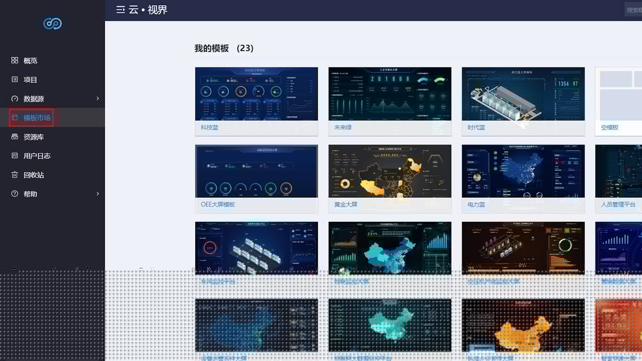Click the 我的模板 (23) heading
The image size is (642, 361).
pyautogui.click(x=224, y=48)
